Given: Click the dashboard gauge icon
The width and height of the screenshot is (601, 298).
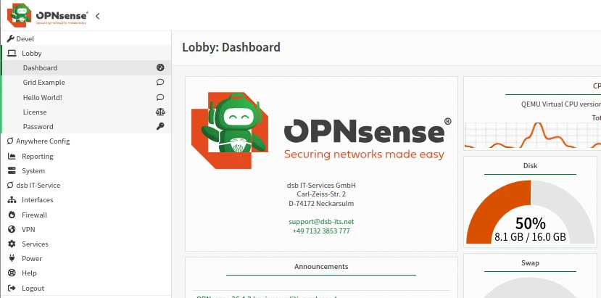Looking at the screenshot, I should pyautogui.click(x=160, y=67).
